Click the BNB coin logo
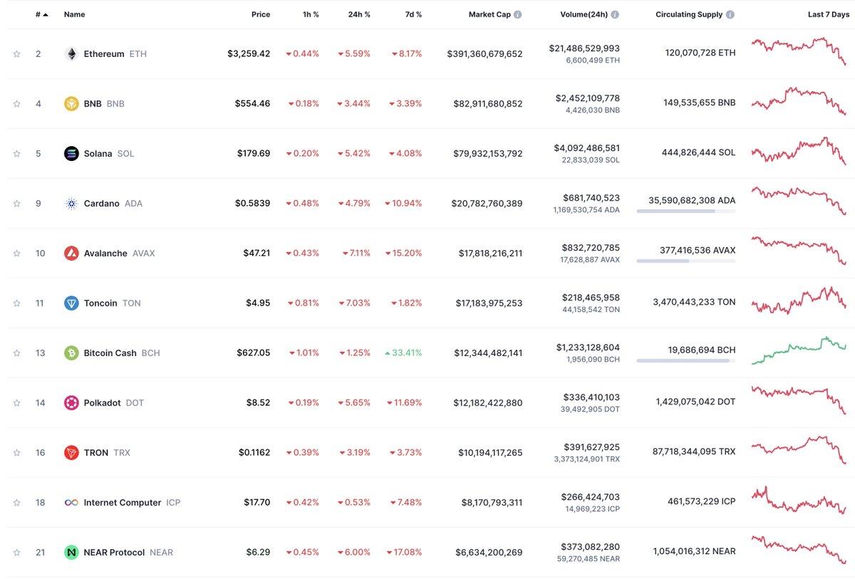855x579 pixels. coord(71,104)
